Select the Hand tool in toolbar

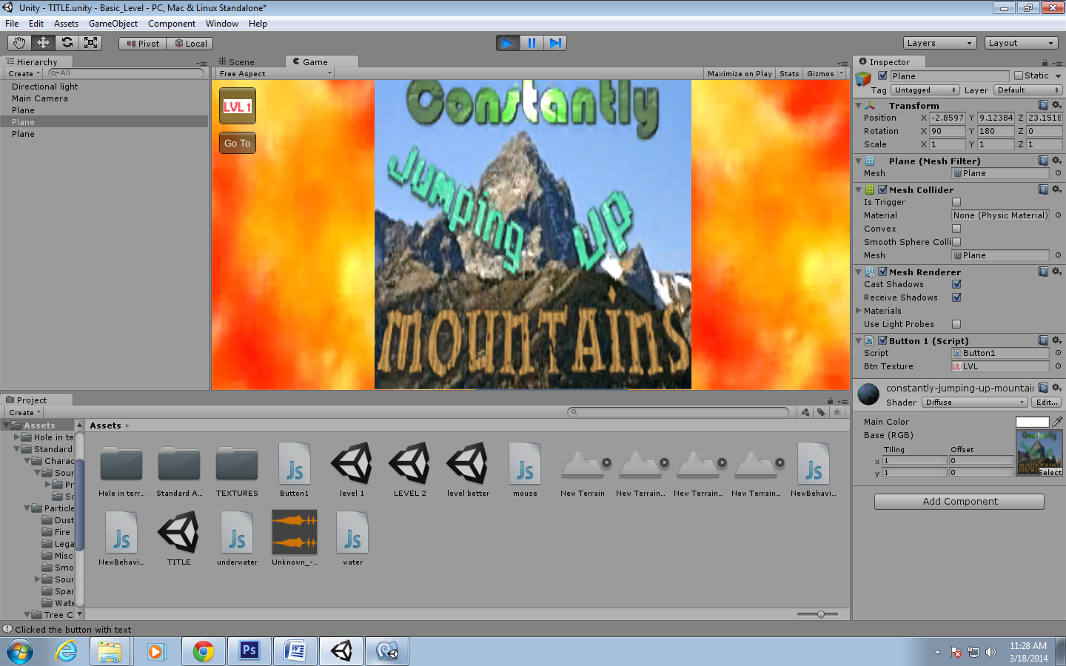[x=19, y=43]
